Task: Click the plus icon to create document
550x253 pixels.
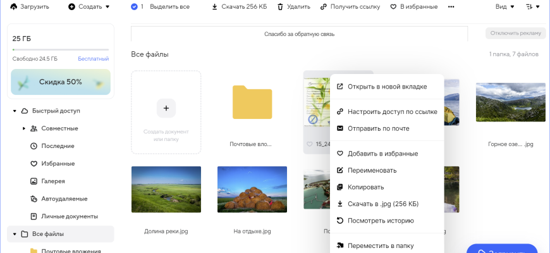Action: click(x=166, y=108)
